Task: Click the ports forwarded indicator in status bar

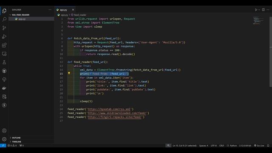Action: [22, 145]
